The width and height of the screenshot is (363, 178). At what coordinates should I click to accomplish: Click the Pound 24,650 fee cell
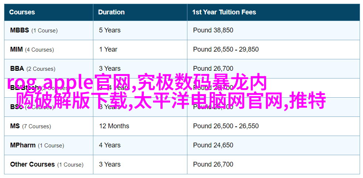tap(273, 146)
